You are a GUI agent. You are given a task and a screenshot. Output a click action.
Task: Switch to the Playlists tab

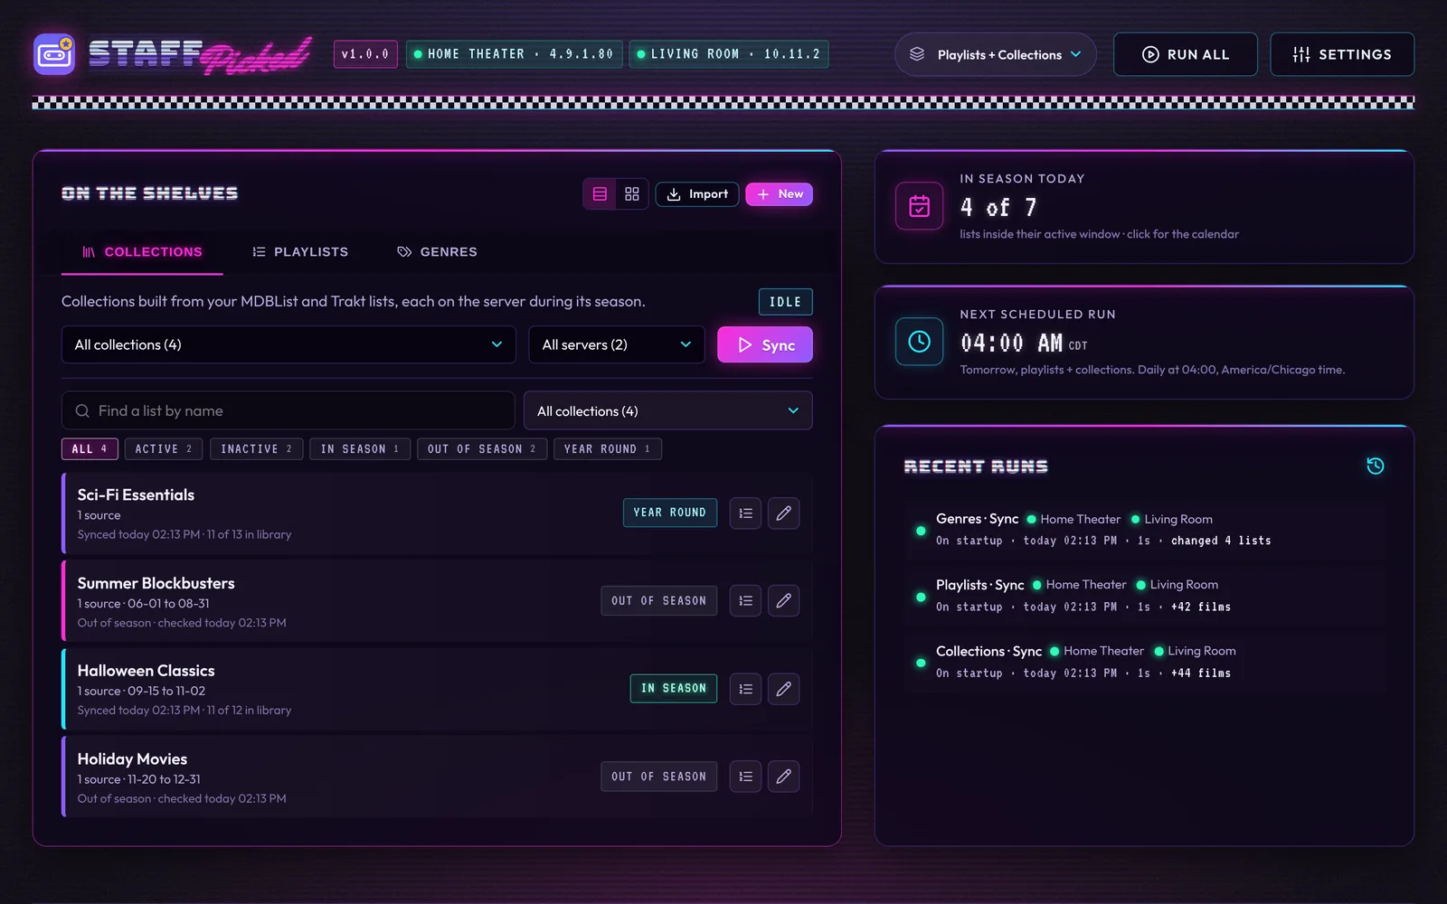tap(300, 252)
